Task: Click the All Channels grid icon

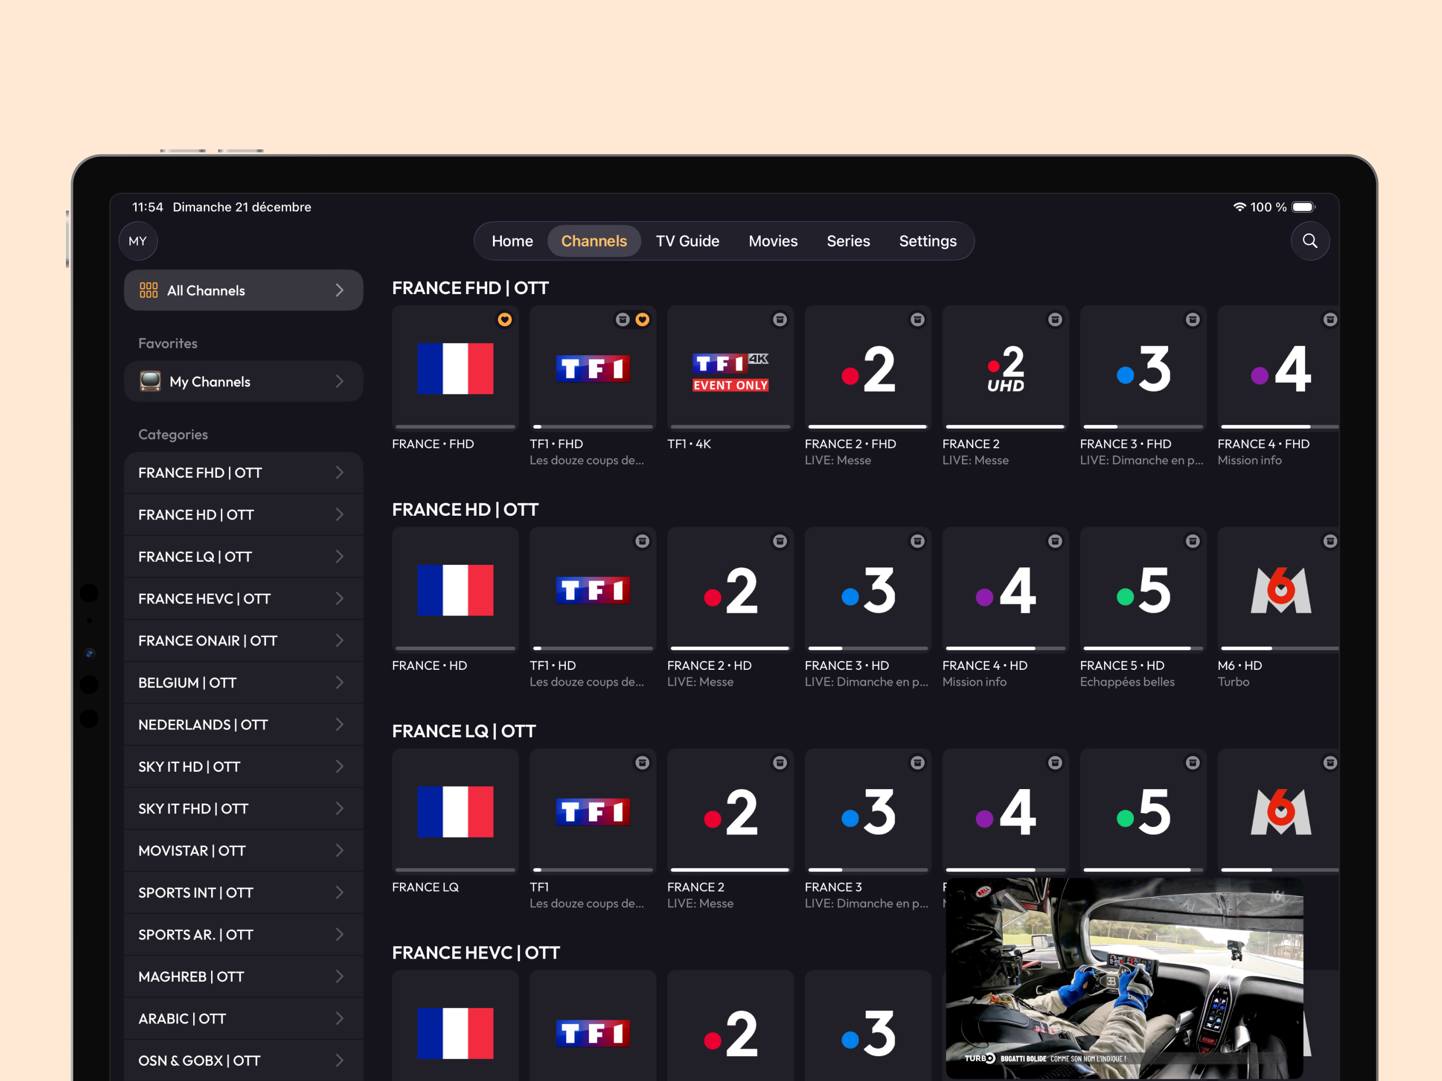Action: (149, 290)
